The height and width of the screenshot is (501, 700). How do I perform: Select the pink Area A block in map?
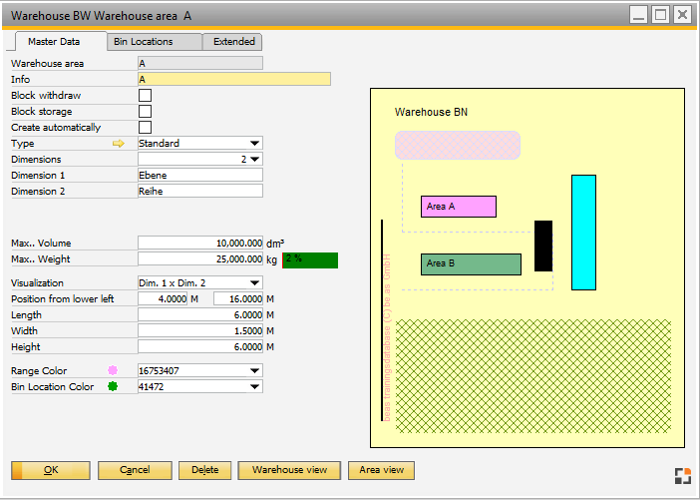pos(458,207)
